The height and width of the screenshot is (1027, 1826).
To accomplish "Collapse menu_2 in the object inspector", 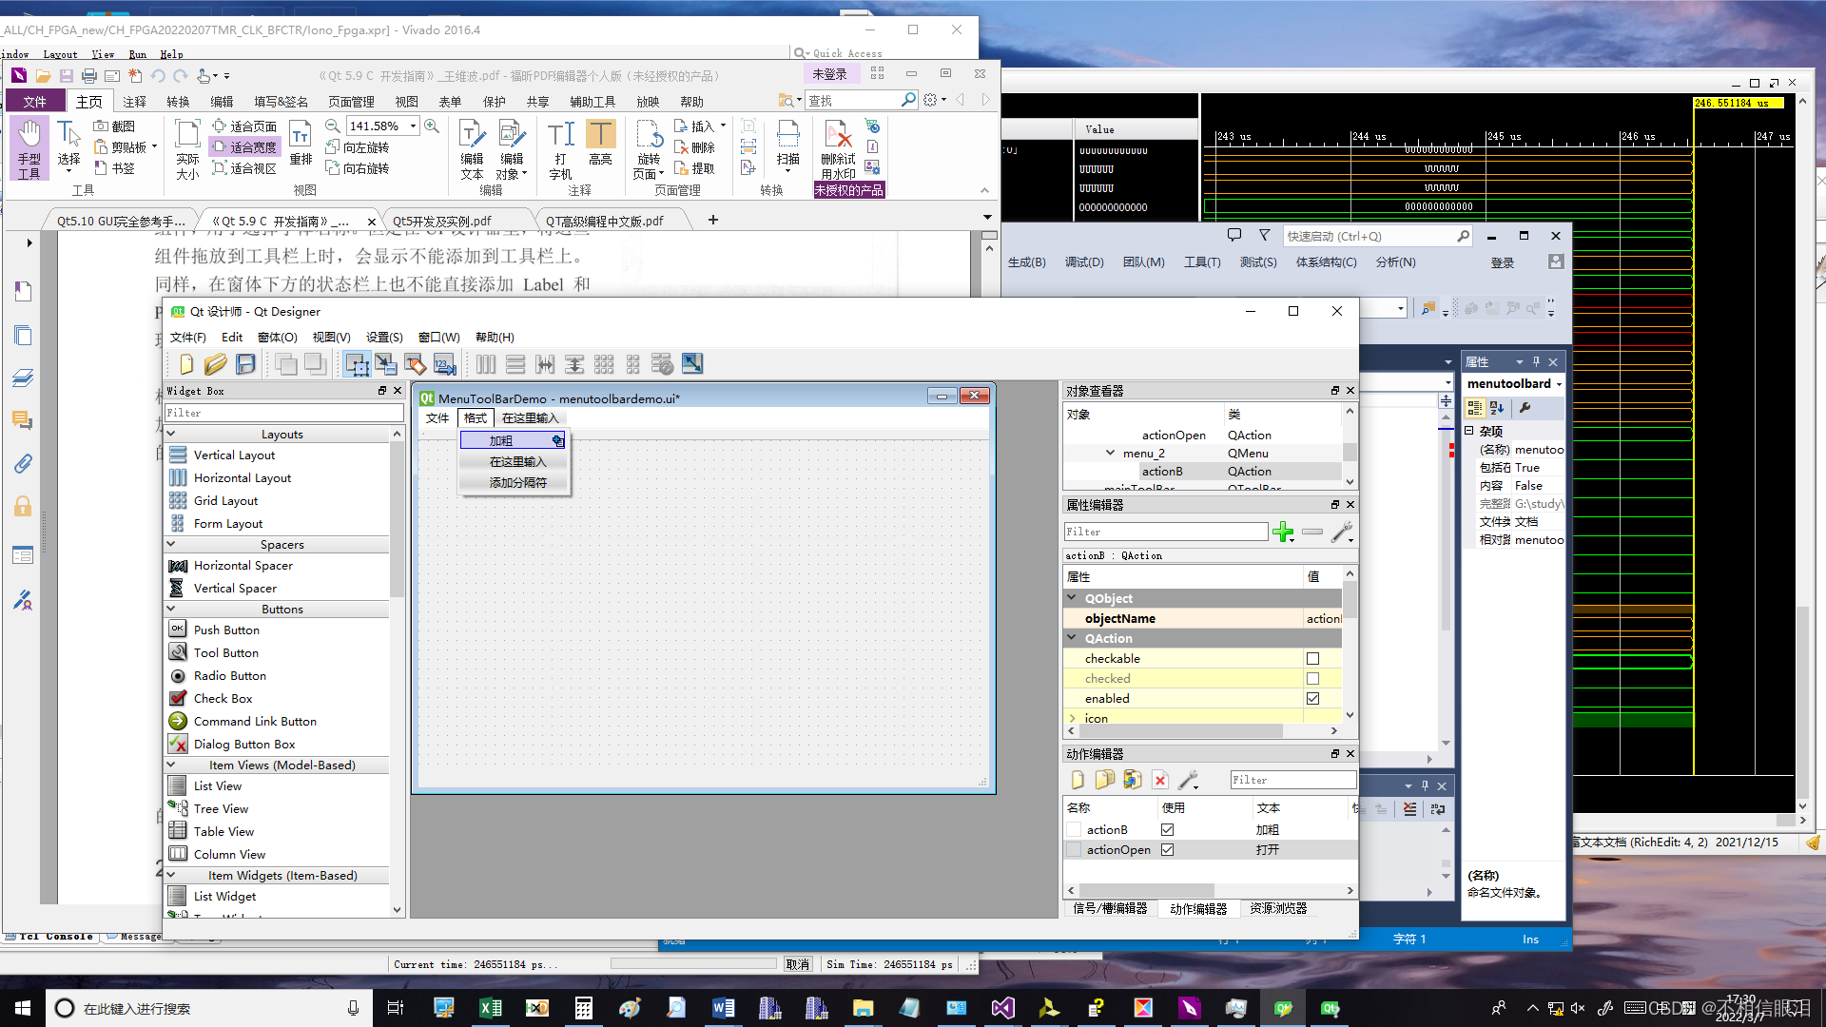I will point(1110,453).
